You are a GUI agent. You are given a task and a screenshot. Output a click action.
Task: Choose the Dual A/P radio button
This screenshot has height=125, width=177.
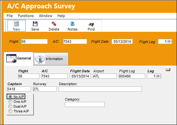coord(10,106)
